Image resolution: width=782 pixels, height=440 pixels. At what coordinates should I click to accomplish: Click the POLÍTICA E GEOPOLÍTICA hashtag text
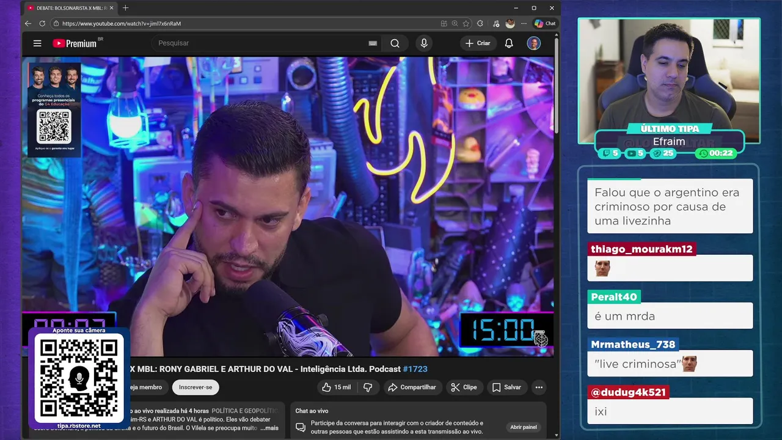coord(244,411)
